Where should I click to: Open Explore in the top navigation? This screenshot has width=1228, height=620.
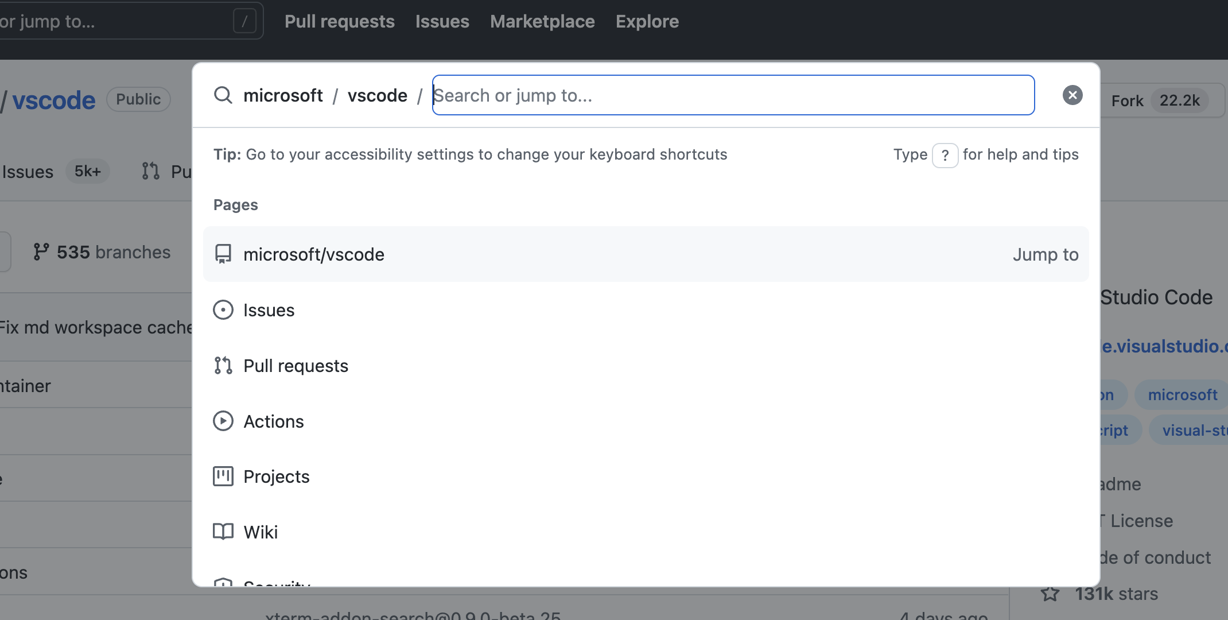click(x=647, y=22)
